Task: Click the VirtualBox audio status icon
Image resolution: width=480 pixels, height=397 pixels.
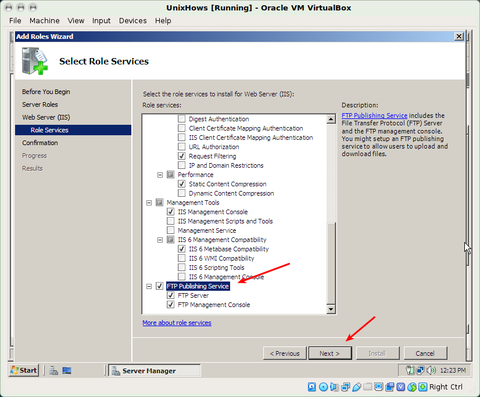Action: pos(334,387)
